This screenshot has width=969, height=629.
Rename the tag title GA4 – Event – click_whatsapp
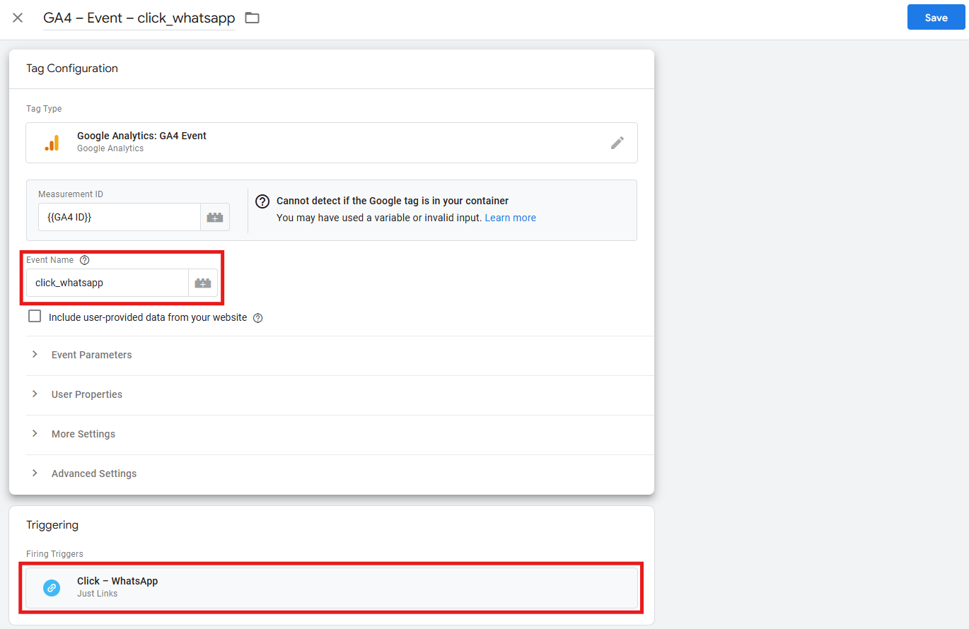(139, 18)
